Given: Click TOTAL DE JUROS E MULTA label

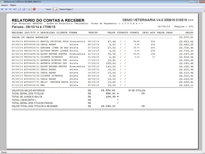Looking at the screenshot, I should point(27,97).
